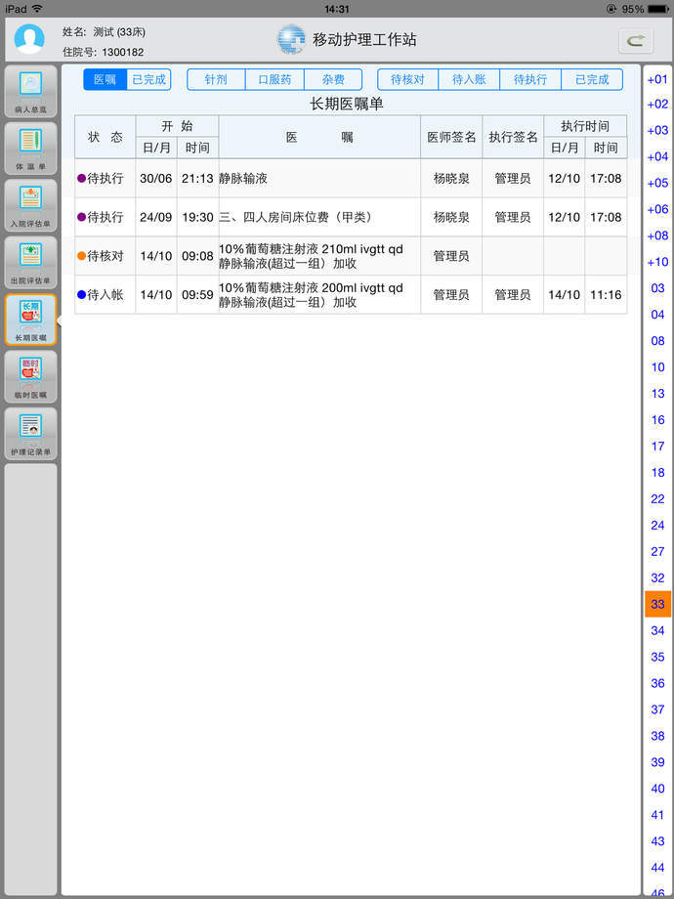This screenshot has height=899, width=674.
Task: Click the 执行签名 column header
Action: coord(513,137)
